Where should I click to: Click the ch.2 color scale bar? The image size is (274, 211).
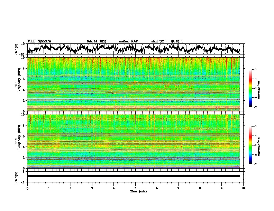click(x=250, y=145)
